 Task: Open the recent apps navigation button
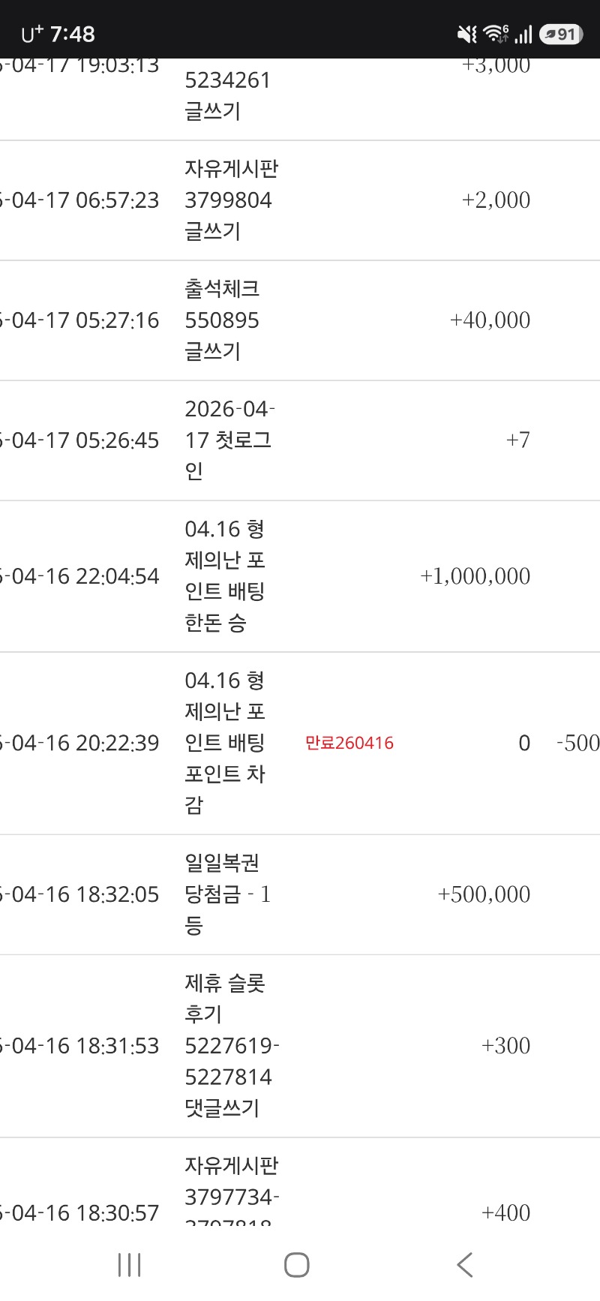[129, 1264]
